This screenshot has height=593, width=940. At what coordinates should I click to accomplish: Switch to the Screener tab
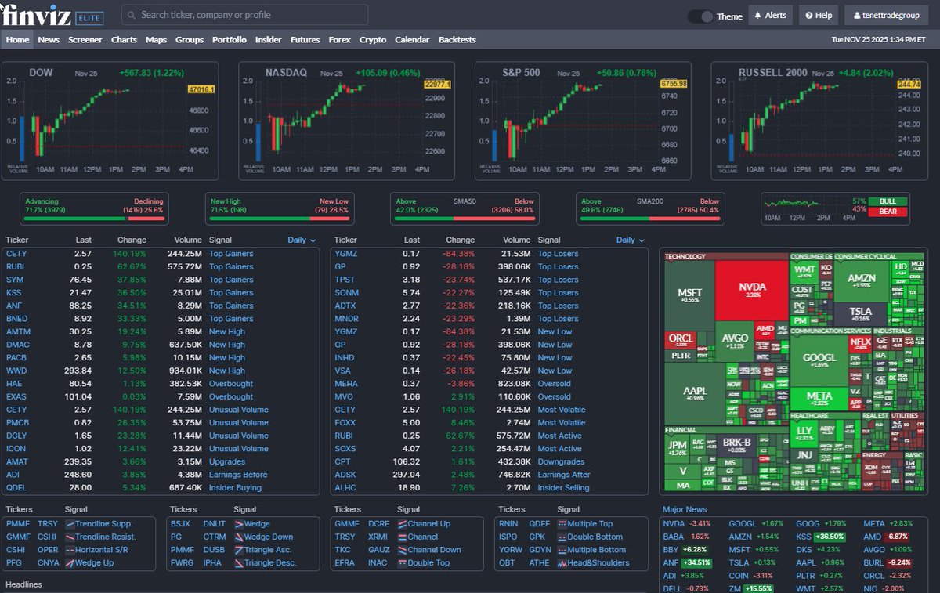pyautogui.click(x=85, y=39)
